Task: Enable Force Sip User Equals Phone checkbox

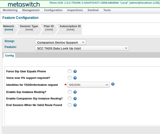Action: tap(70, 71)
